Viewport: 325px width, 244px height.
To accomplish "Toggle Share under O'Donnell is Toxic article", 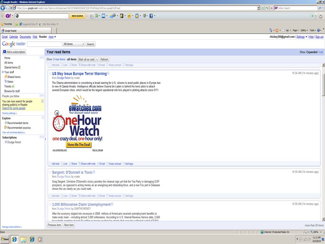I will pyautogui.click(x=73, y=196).
